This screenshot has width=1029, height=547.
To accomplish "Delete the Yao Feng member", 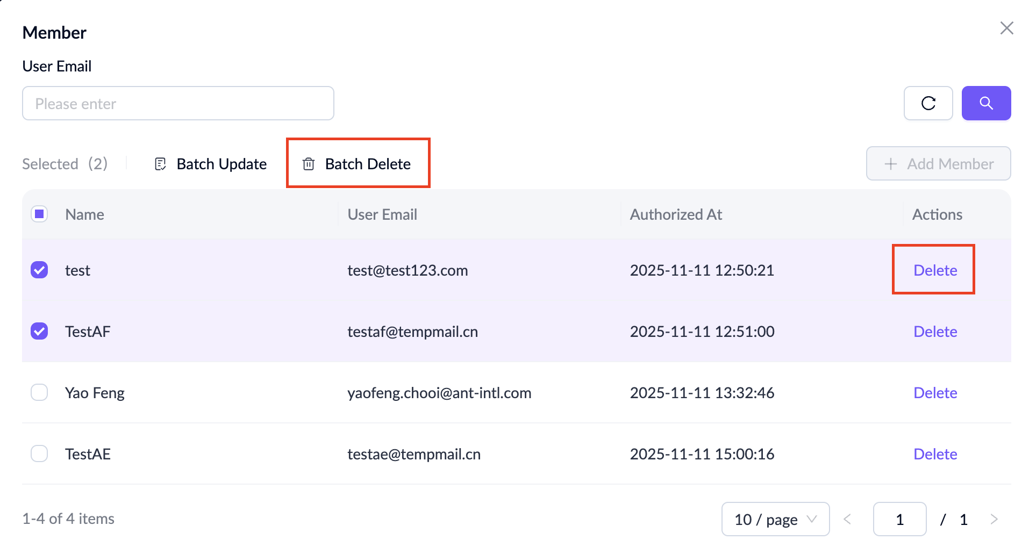I will (935, 392).
